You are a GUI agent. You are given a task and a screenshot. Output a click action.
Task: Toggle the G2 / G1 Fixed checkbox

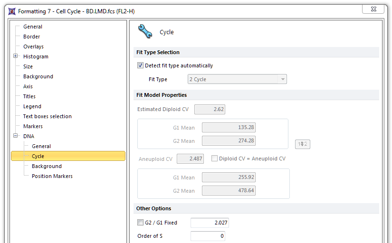(x=140, y=223)
